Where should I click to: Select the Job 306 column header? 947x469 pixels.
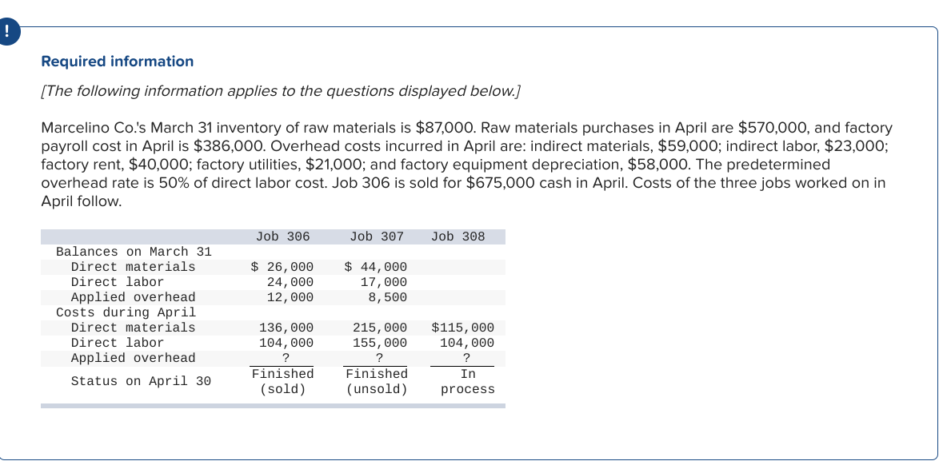coord(282,236)
